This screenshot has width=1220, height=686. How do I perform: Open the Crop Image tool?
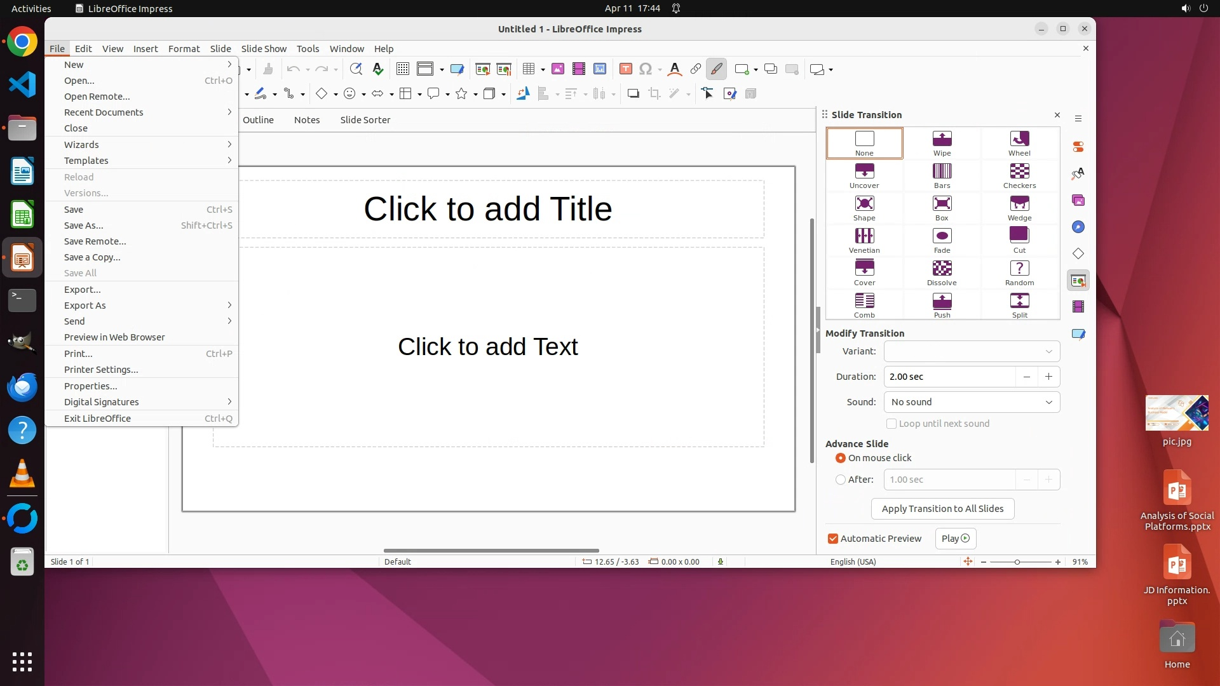(x=654, y=94)
